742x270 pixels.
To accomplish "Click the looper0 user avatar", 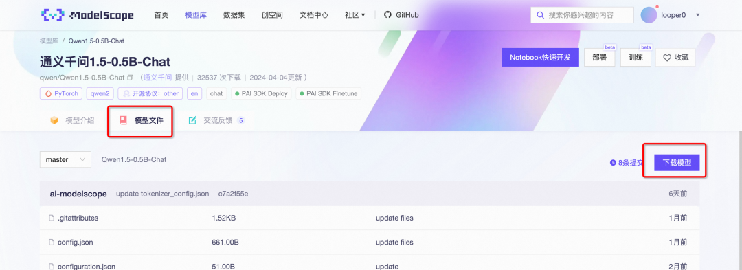I will (649, 15).
